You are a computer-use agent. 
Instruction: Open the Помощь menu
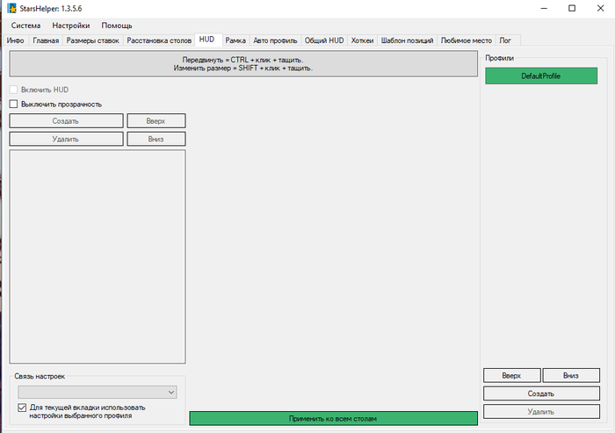click(117, 25)
